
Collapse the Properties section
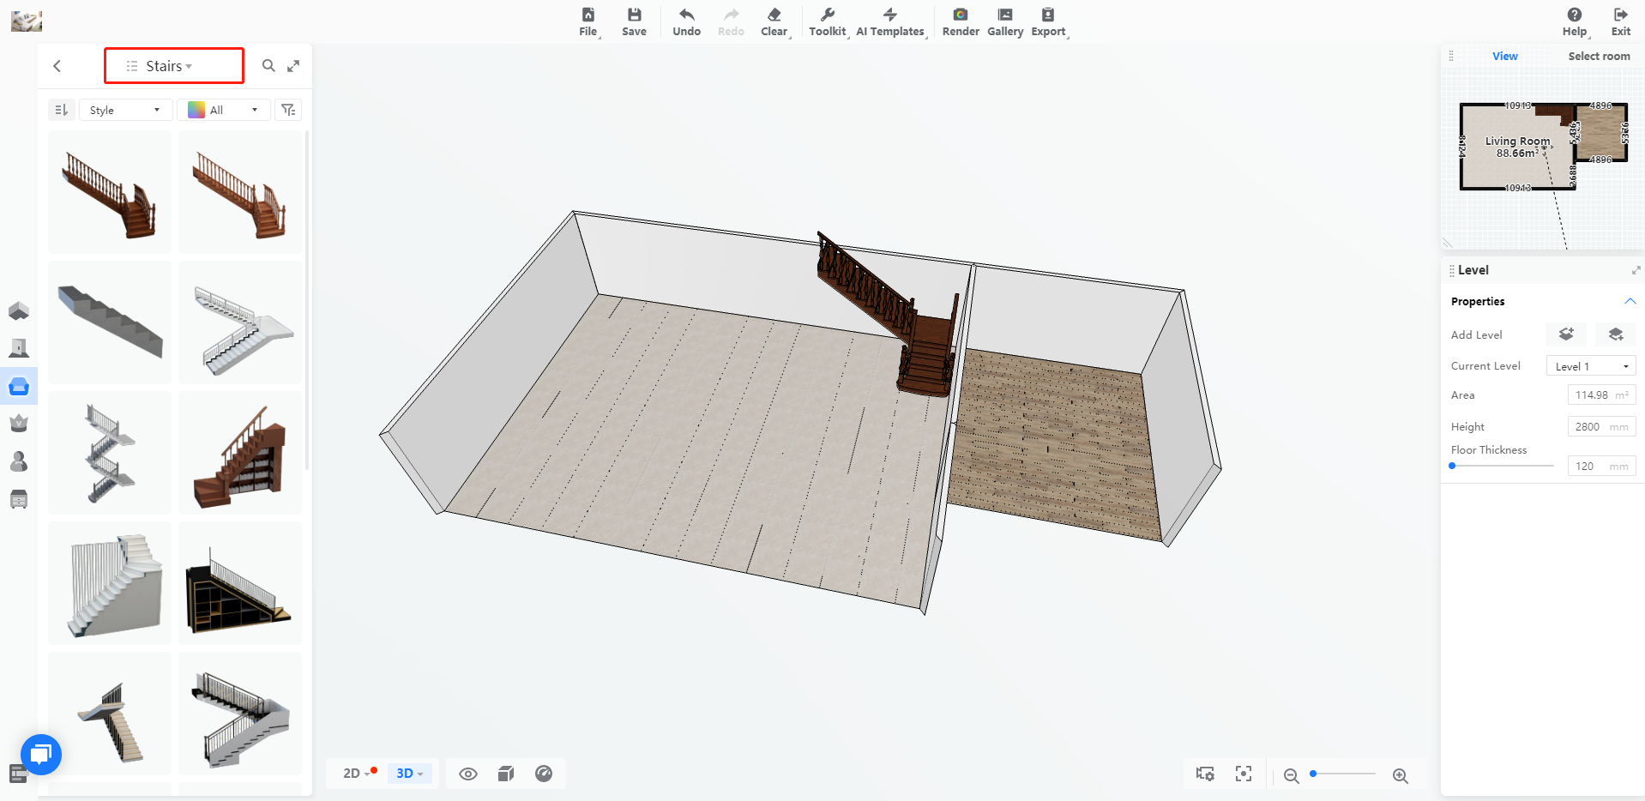[1630, 301]
